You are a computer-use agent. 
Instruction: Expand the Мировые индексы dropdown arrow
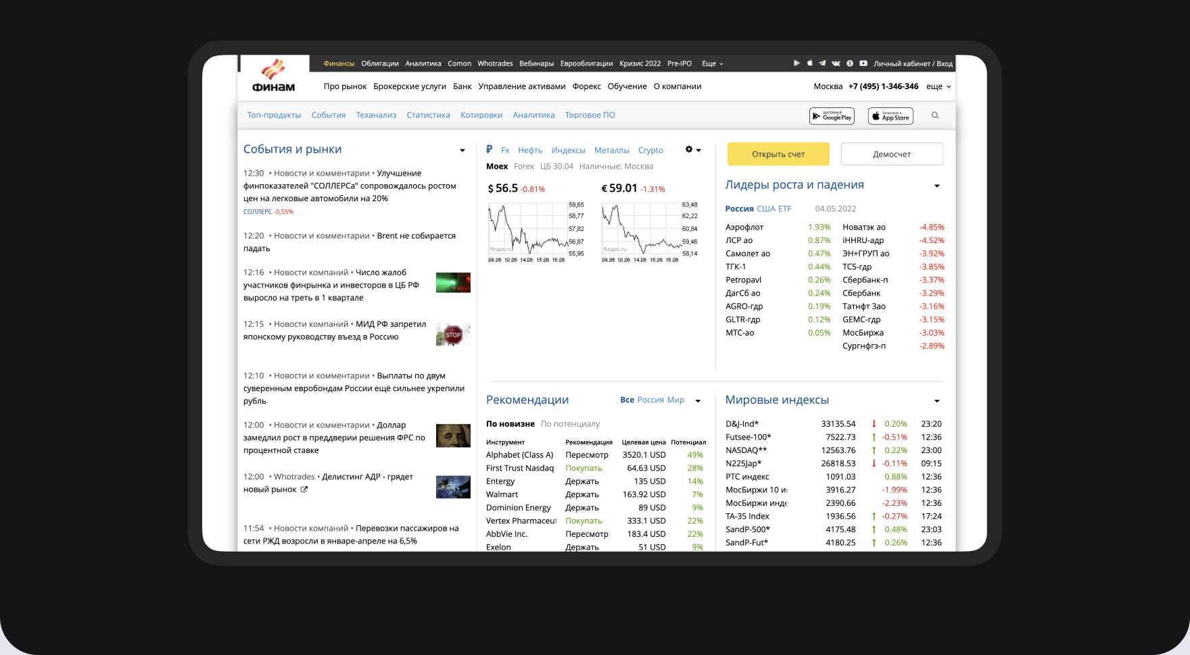pyautogui.click(x=937, y=401)
